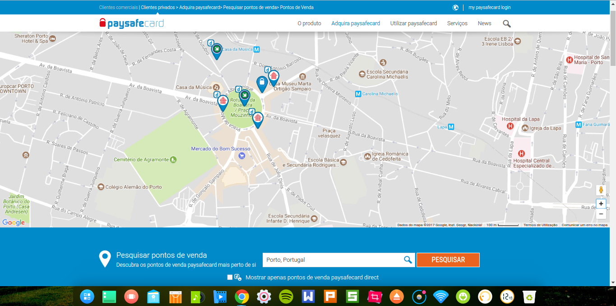Image resolution: width=616 pixels, height=306 pixels.
Task: Click Escola EB 2/3 Irene Lisboa icon
Action: (x=518, y=41)
